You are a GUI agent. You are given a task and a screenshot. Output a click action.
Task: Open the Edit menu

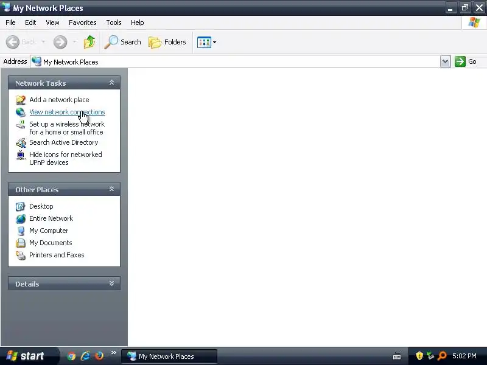30,23
